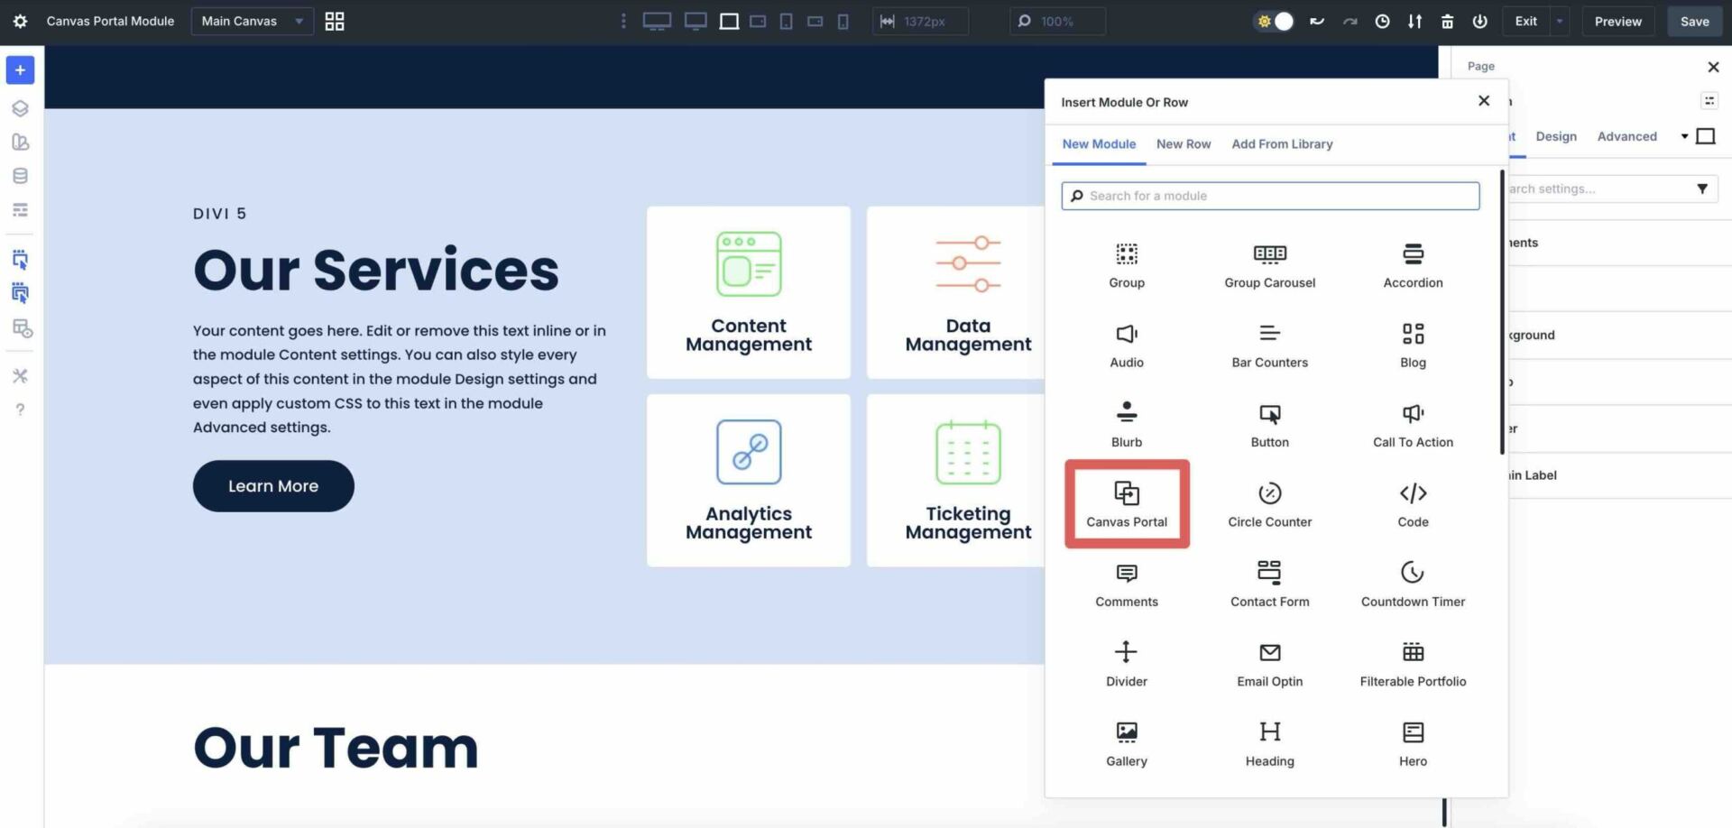Click the trash icon in the top toolbar

[x=1448, y=21]
